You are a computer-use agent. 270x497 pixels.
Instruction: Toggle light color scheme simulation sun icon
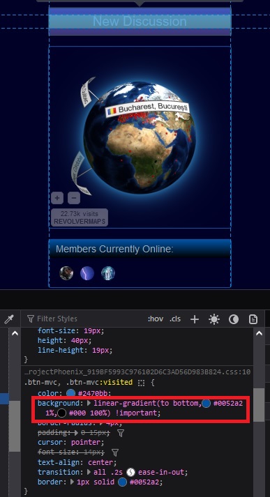coord(214,319)
